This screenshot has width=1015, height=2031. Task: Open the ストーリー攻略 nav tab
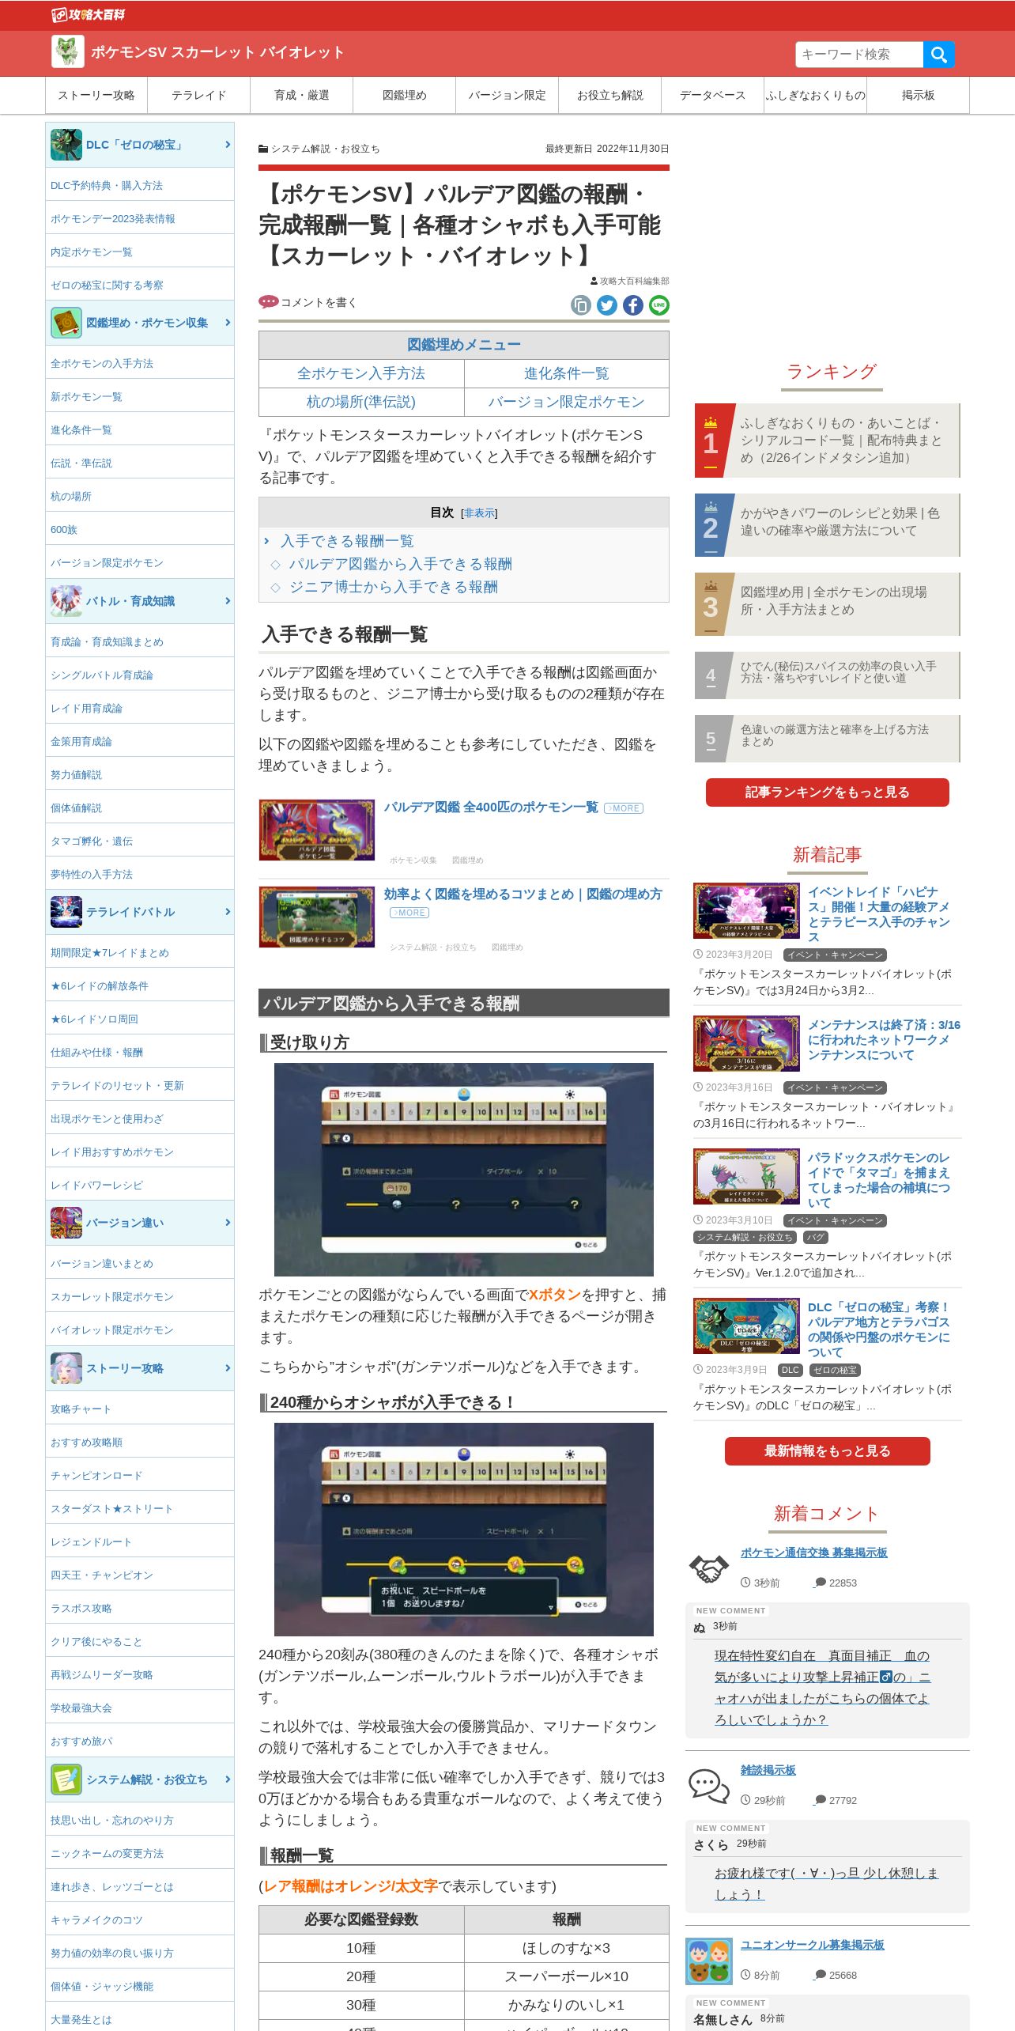coord(96,96)
